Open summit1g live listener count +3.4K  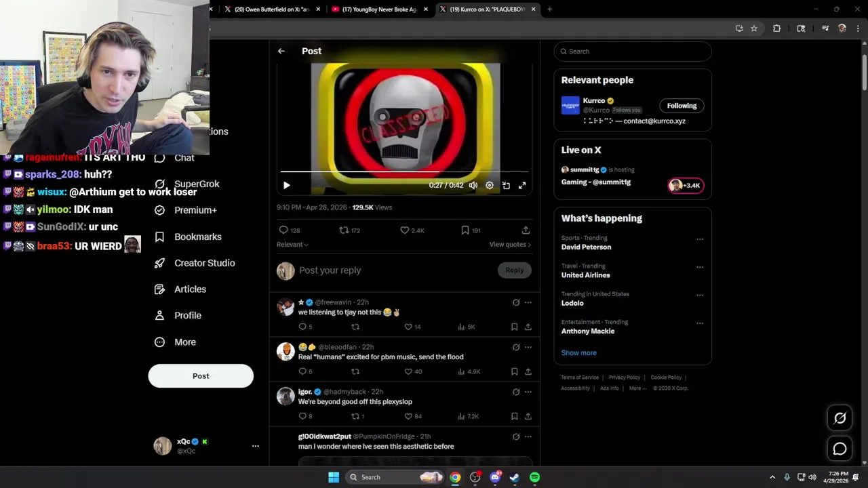tap(685, 185)
